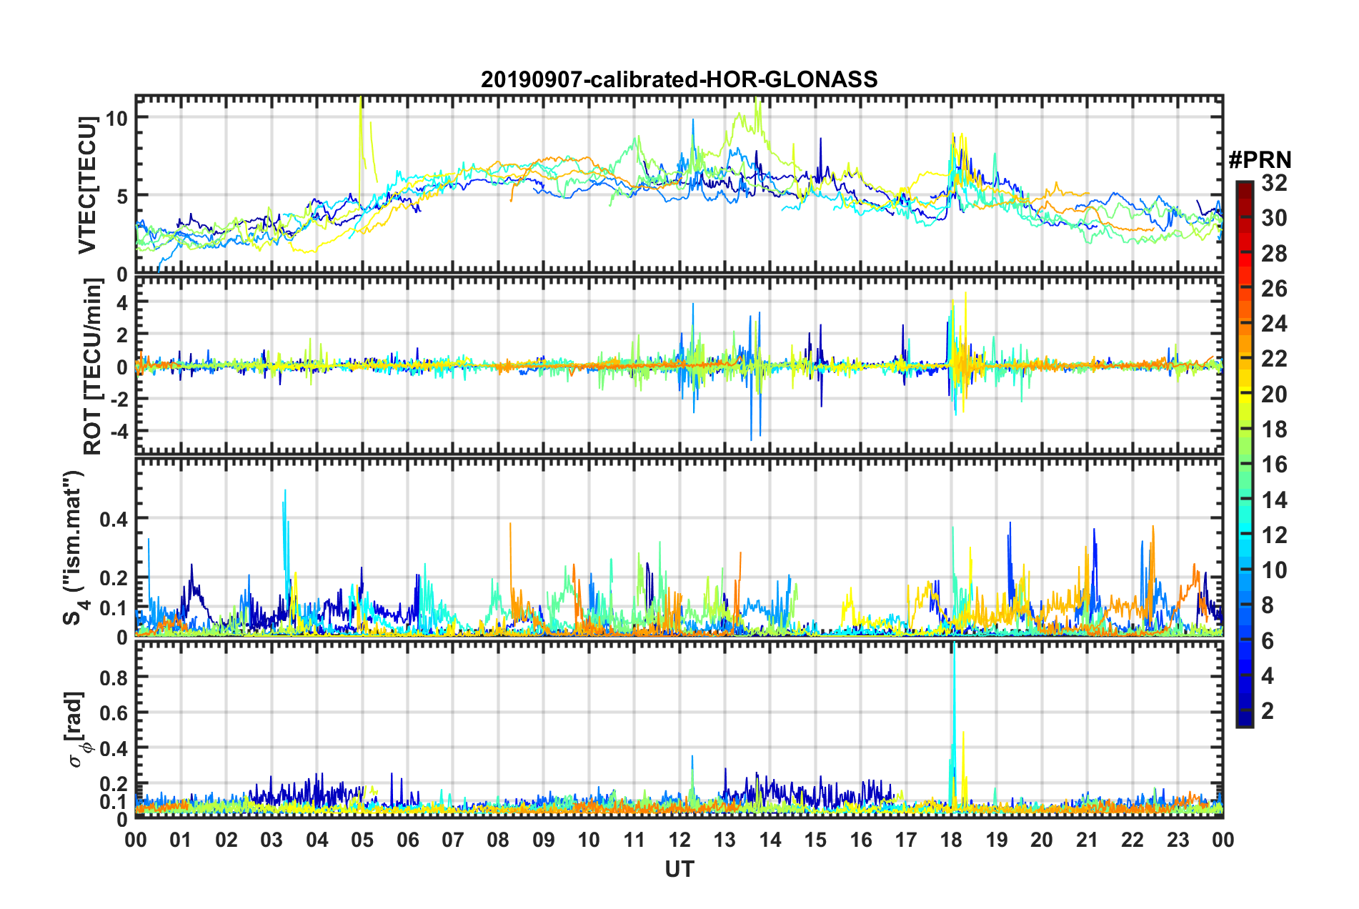Click colorbar tick label 4

click(x=1268, y=676)
